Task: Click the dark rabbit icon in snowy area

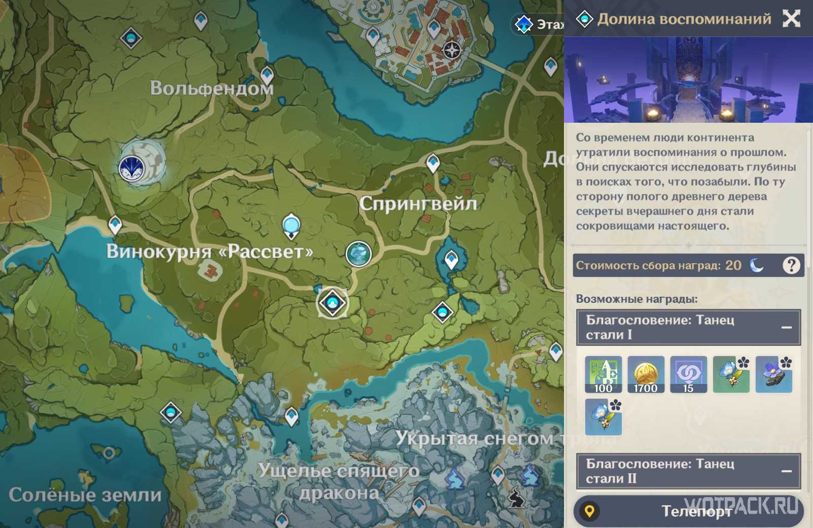Action: [516, 498]
